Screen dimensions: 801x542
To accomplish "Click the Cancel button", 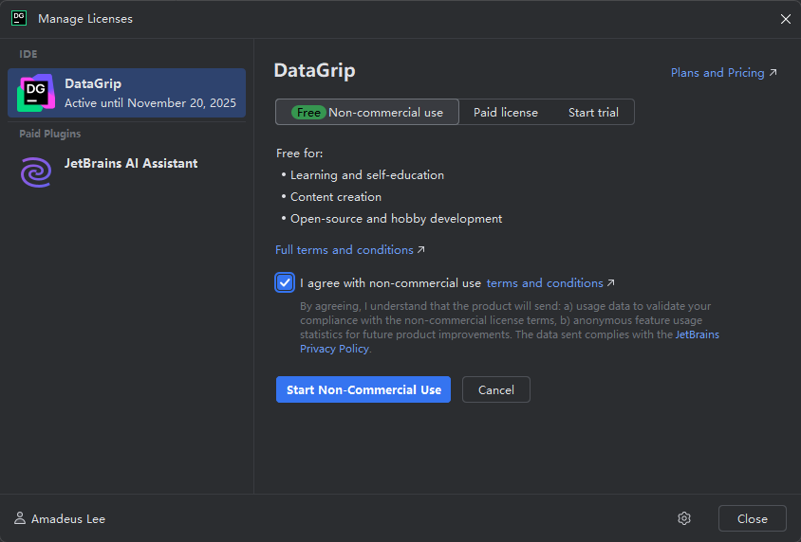I will (496, 389).
